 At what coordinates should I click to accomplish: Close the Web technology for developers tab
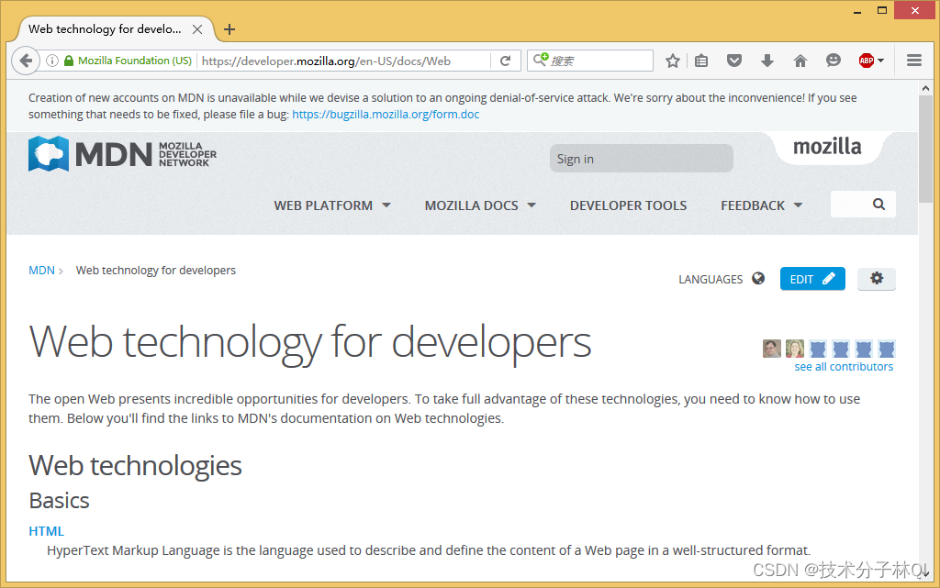197,29
